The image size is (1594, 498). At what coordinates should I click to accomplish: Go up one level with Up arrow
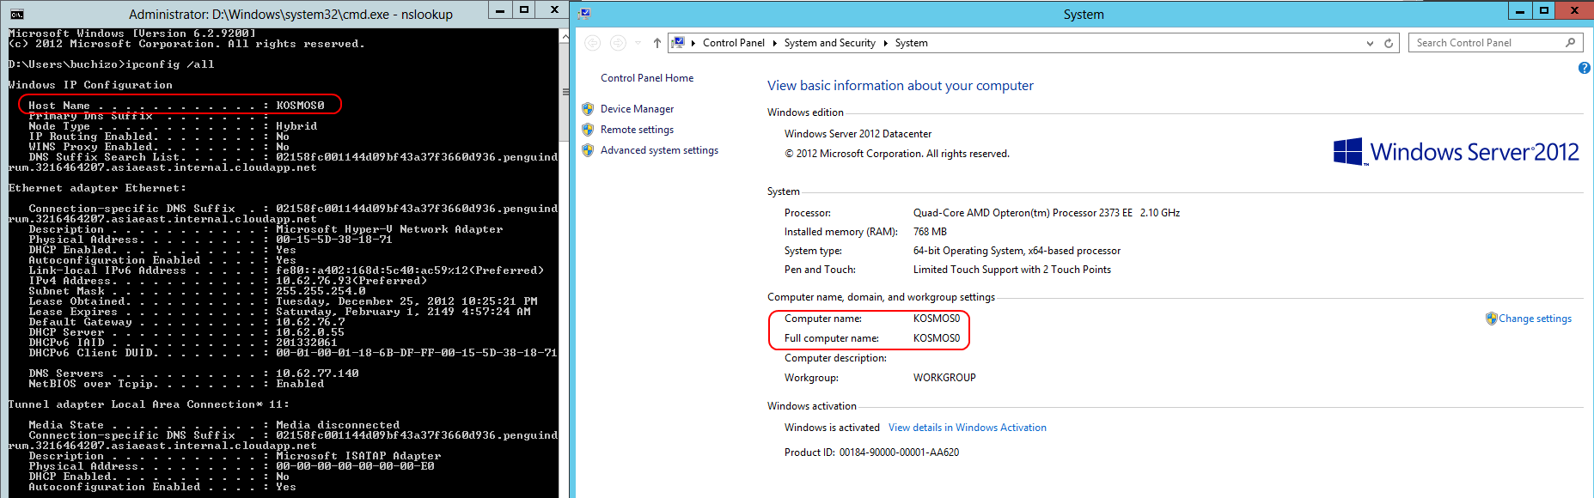tap(657, 43)
